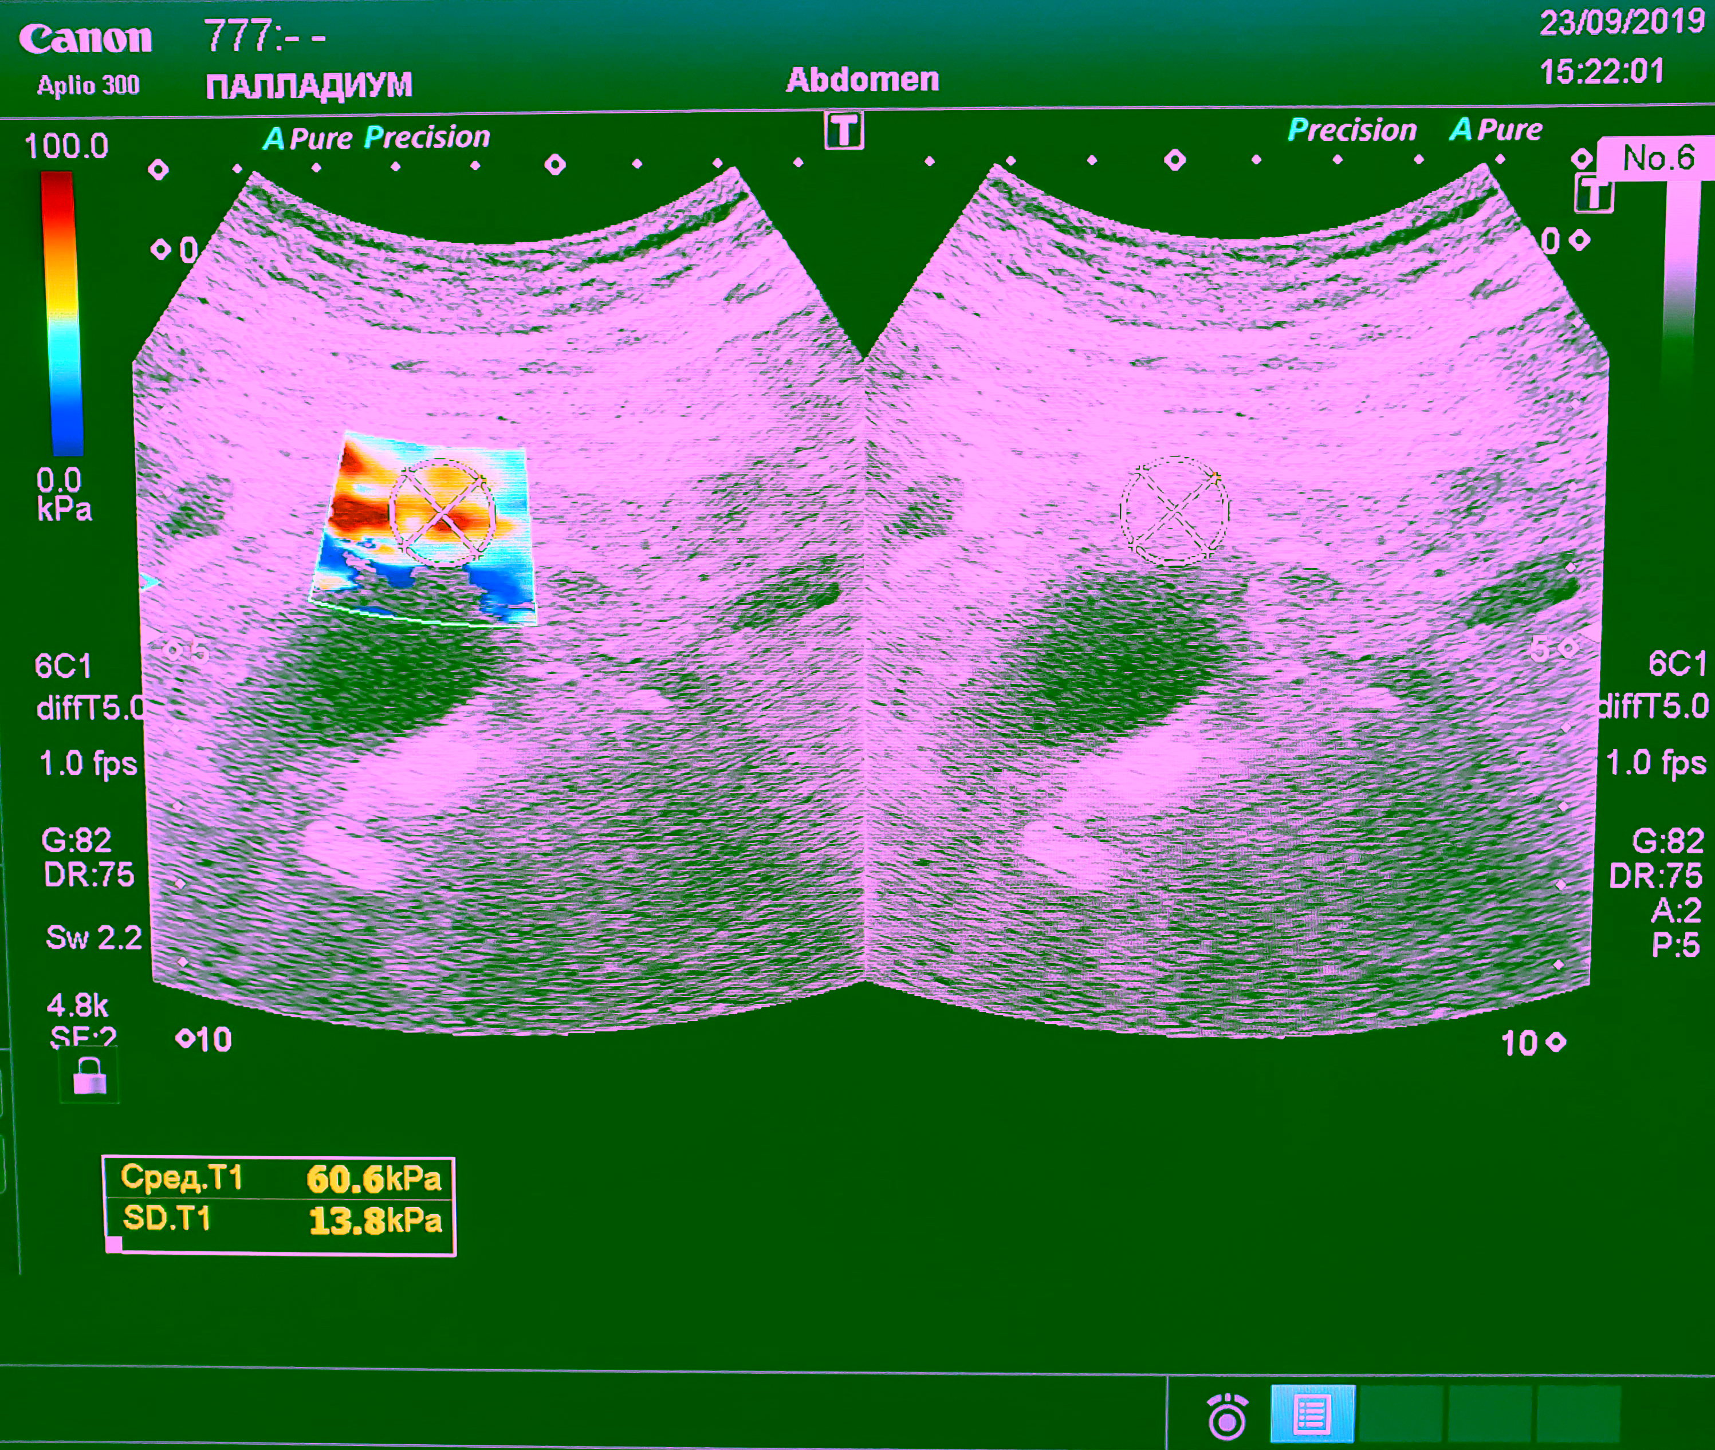Screen dimensions: 1715x1450
Task: Click the T marker under No.6
Action: point(1594,194)
